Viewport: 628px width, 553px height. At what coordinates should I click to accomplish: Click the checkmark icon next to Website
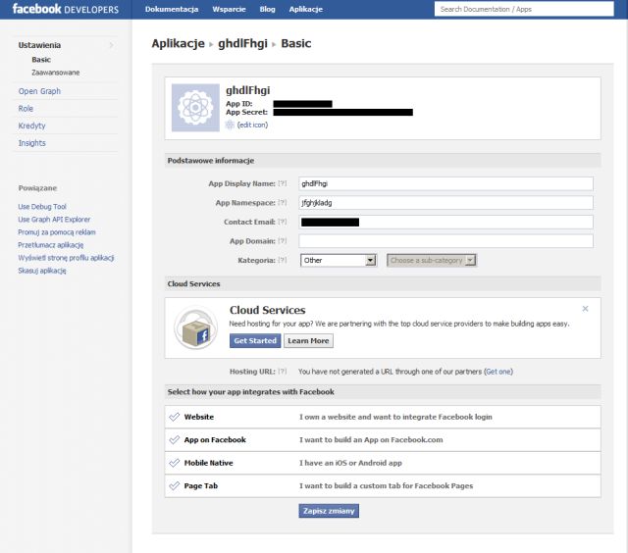(x=175, y=417)
